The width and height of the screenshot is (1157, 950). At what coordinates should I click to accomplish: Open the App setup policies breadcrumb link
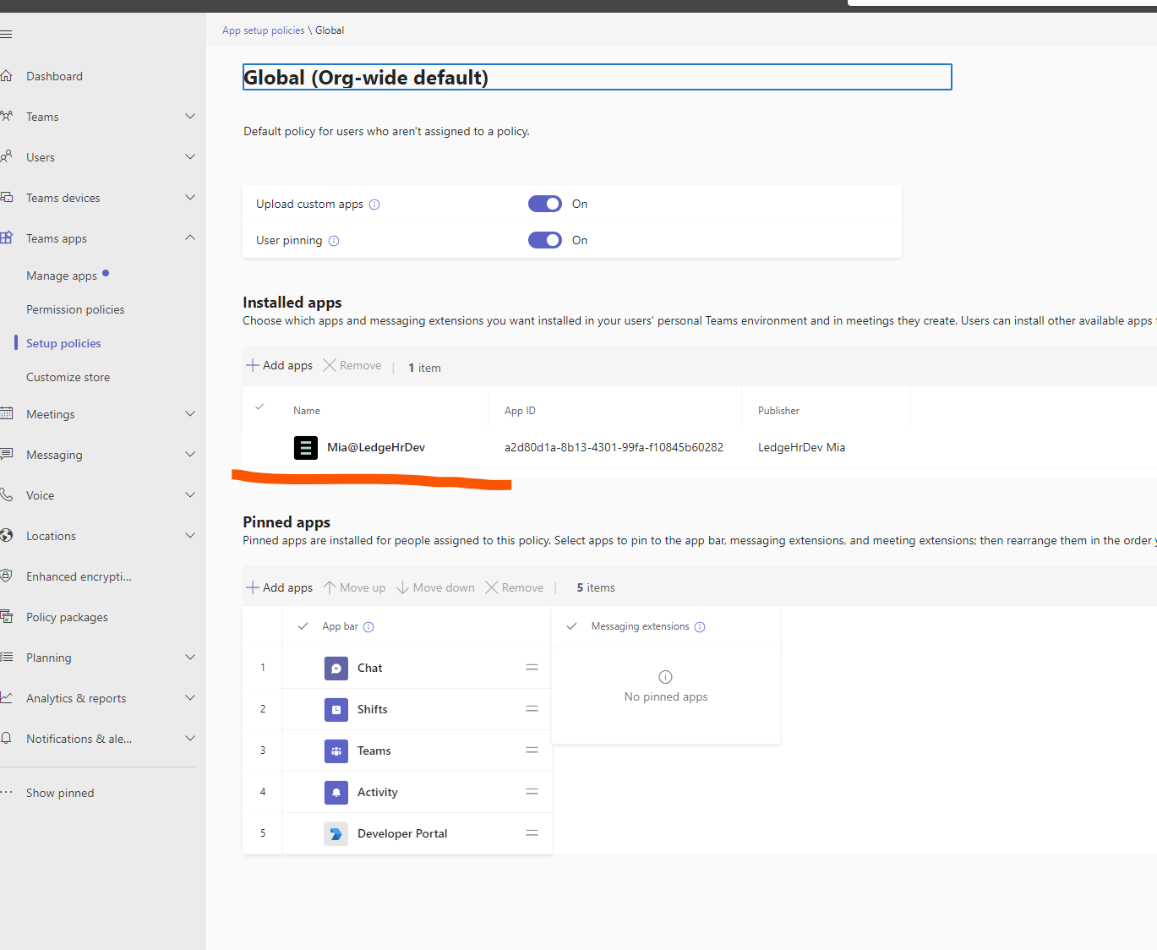click(262, 30)
